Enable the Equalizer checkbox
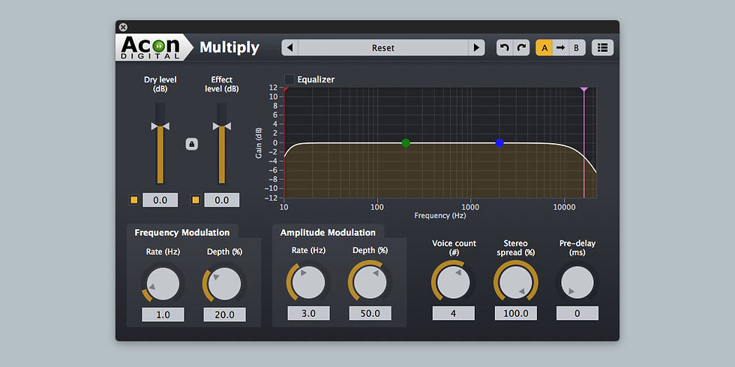The image size is (735, 367). pos(289,79)
